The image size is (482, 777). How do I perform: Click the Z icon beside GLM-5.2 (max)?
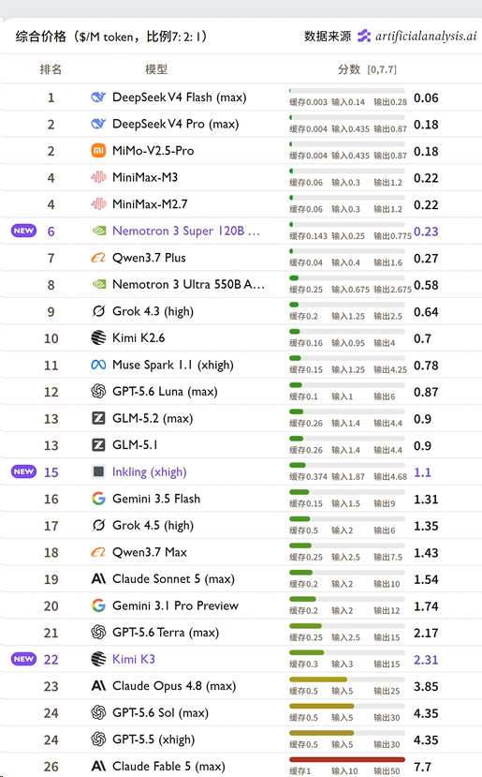click(x=98, y=418)
